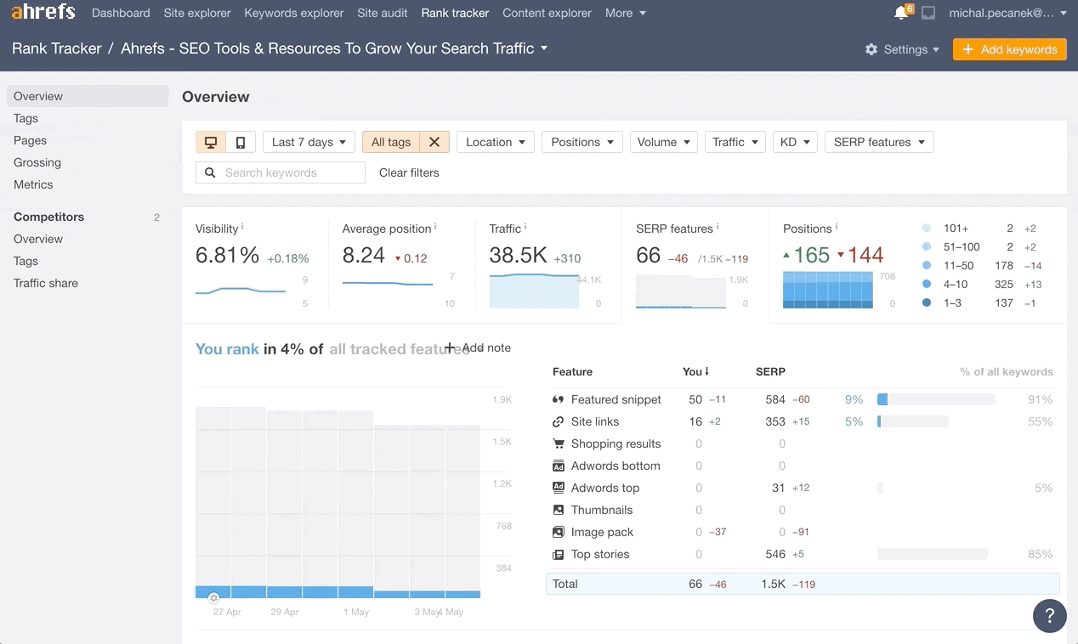Click the Traffic info icon
The width and height of the screenshot is (1078, 644).
[525, 227]
